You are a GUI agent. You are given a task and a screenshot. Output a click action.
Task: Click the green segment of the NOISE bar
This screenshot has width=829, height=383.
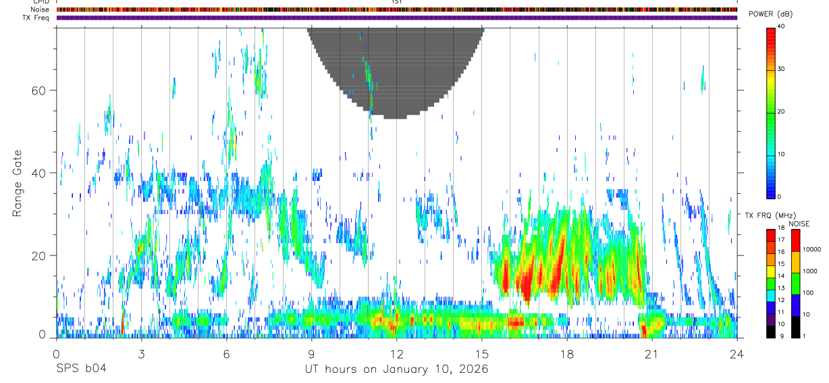[x=795, y=284]
